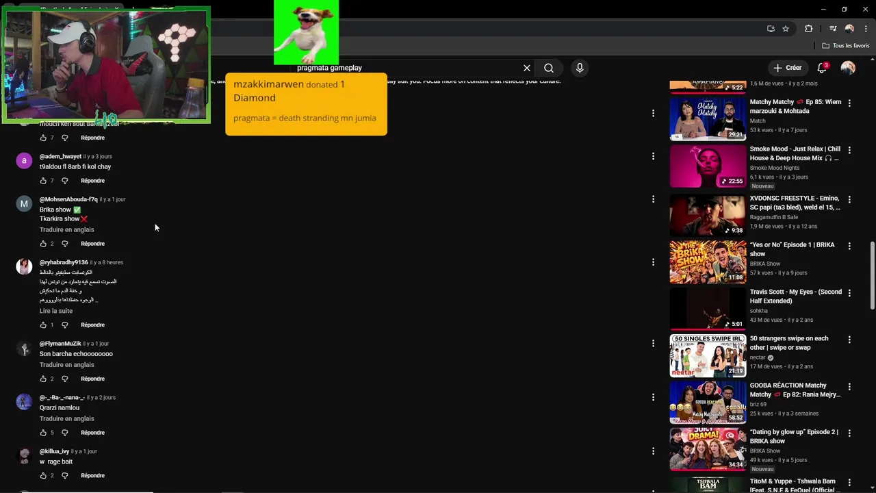Screen dimensions: 876x493
Task: Dislike ryhabradhy9136's comment
Action: coord(65,325)
